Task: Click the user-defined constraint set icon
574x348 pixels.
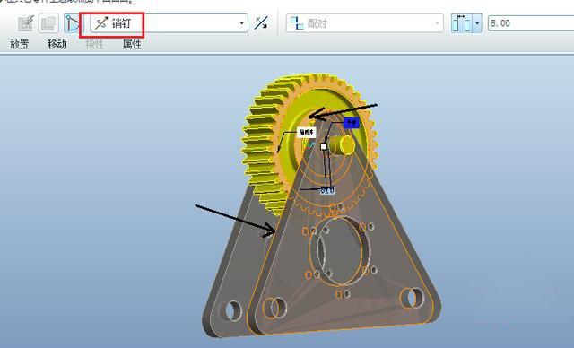Action: [26, 23]
